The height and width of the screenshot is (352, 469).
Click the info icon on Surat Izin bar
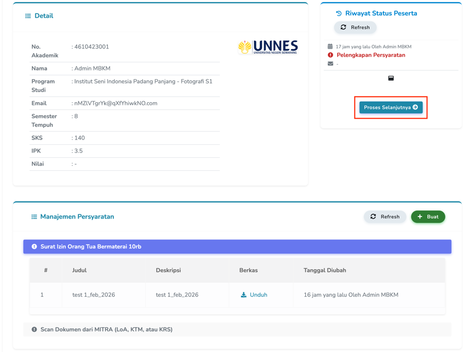tap(34, 247)
